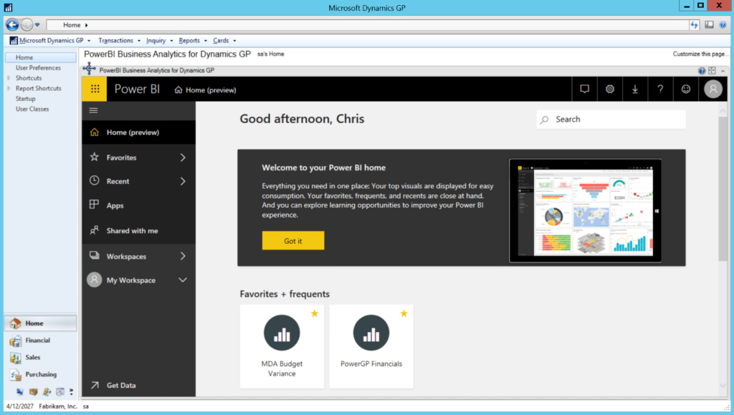
Task: Open the Inquiry menu
Action: [x=160, y=41]
